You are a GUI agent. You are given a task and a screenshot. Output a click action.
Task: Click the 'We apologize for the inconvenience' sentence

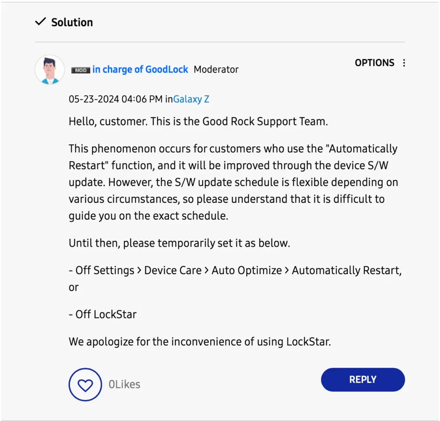tap(200, 342)
